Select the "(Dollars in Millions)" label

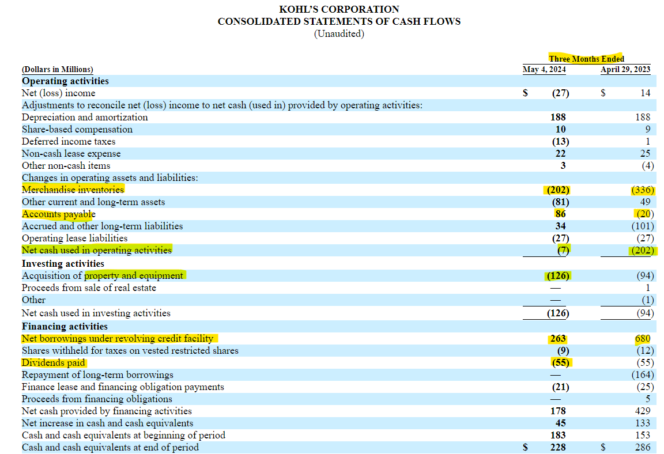click(x=58, y=69)
